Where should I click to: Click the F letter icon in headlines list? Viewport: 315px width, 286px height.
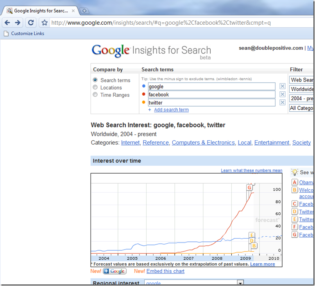click(x=295, y=227)
